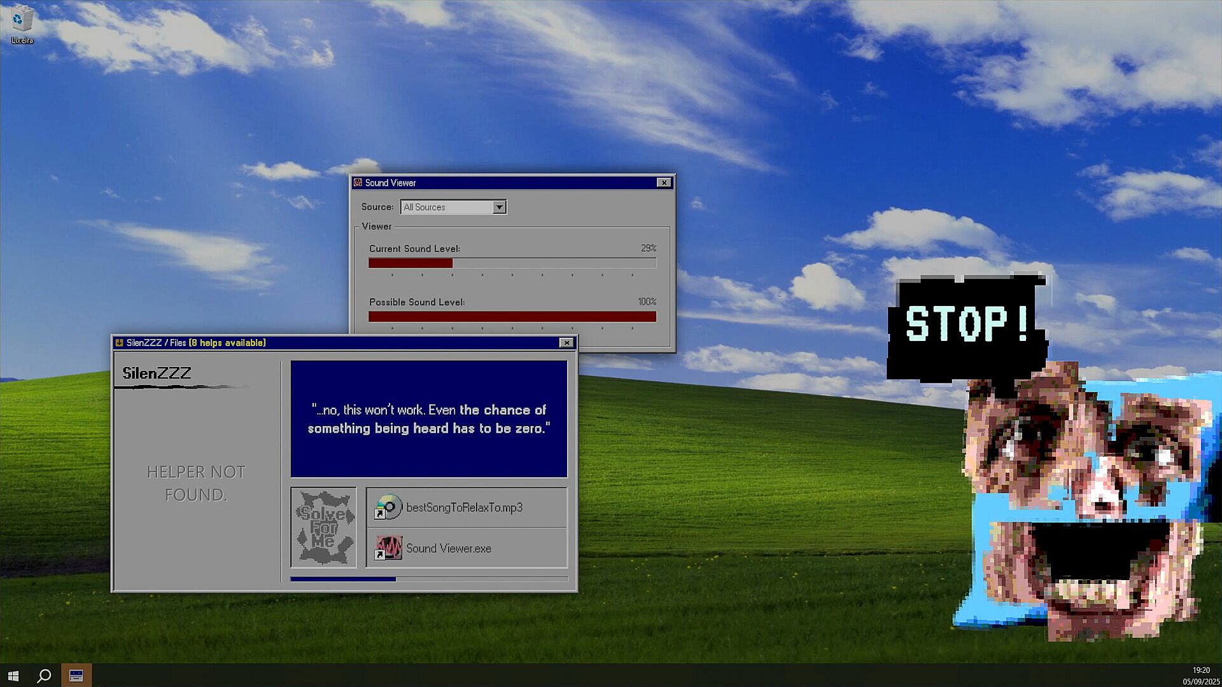Screen dimensions: 1222x687
Task: Click the Solve For Me button
Action: click(323, 527)
